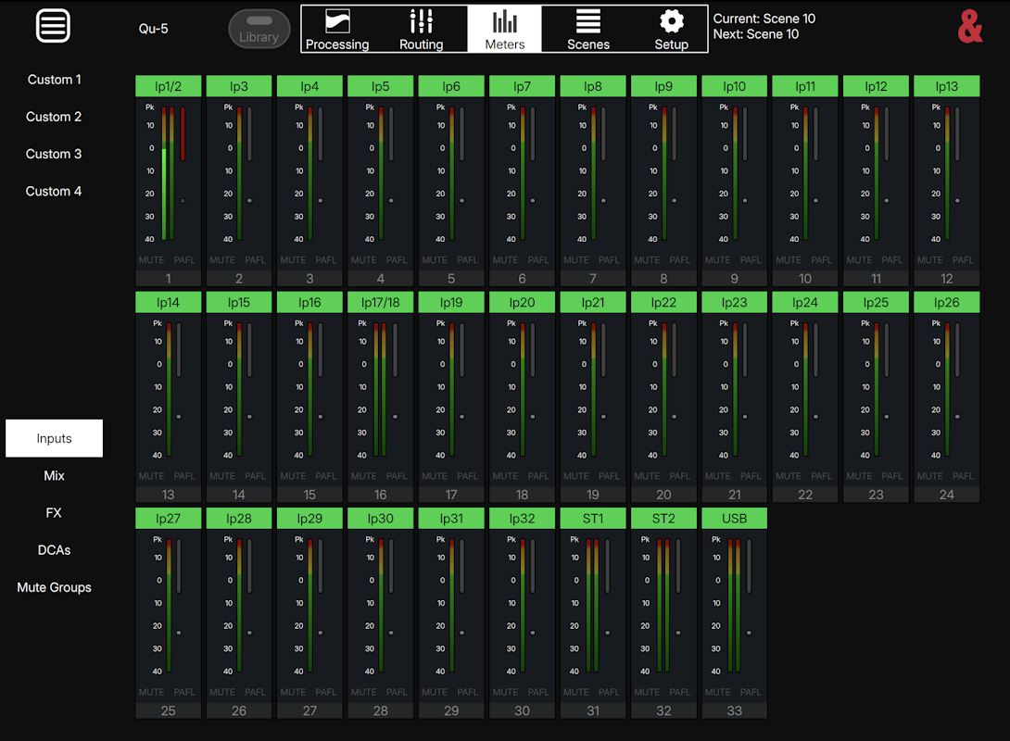Open the Processing tab icon
Screen dimensions: 1010x741
[x=337, y=20]
